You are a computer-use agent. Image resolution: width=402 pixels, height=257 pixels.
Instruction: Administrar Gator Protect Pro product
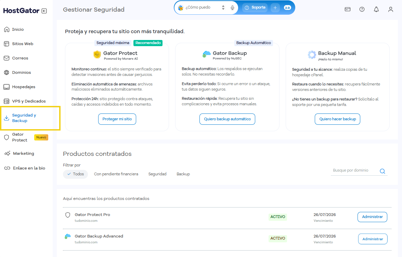coord(372,217)
